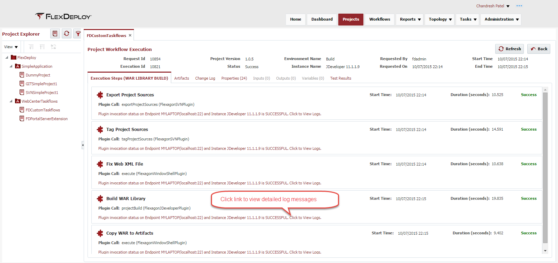Refresh the Project Explorer tree

(x=66, y=34)
